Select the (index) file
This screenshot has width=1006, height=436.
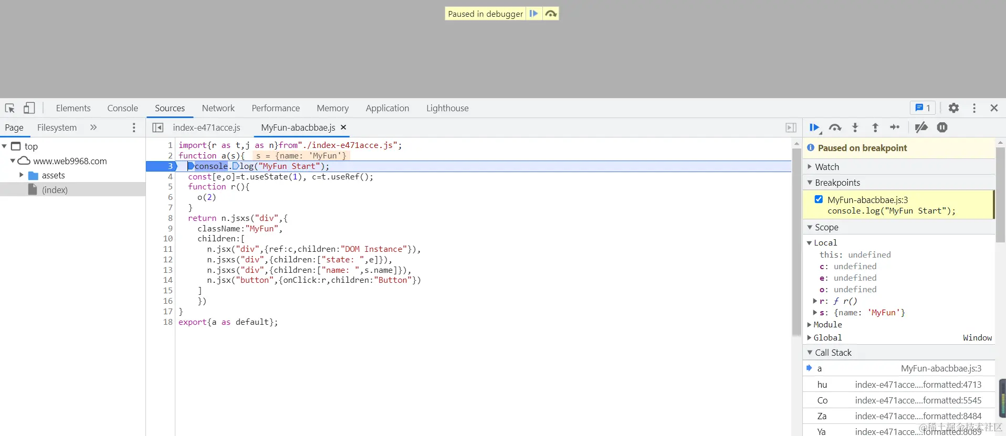click(x=55, y=190)
